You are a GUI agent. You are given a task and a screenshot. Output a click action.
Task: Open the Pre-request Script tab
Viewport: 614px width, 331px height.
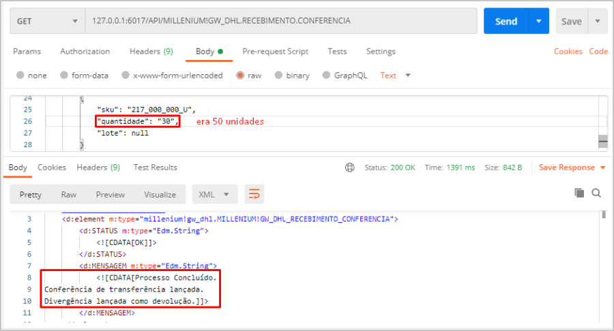[276, 51]
